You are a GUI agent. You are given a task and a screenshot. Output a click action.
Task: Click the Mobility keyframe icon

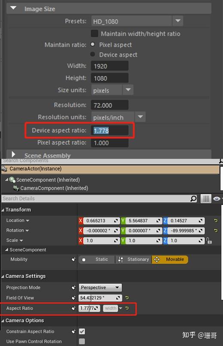tap(73, 259)
